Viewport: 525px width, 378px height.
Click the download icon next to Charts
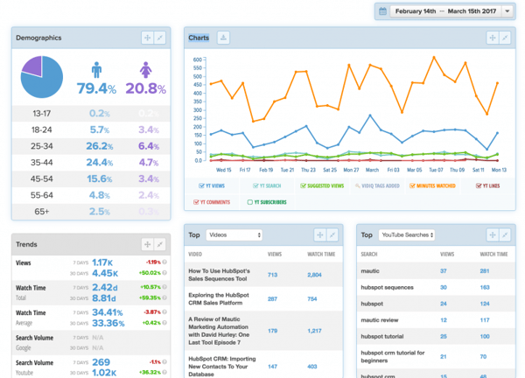point(223,38)
